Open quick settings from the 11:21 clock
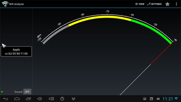The width and height of the screenshot is (181, 102). click(168, 99)
